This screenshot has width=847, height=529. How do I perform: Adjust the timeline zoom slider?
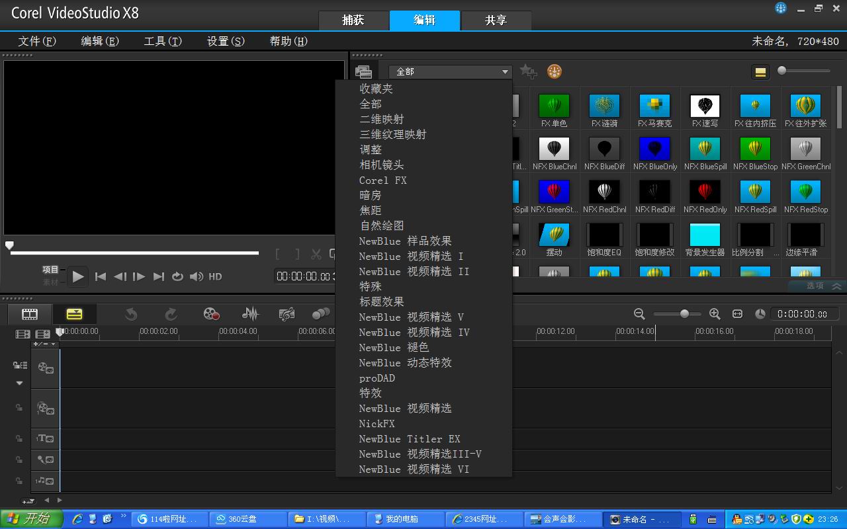677,314
